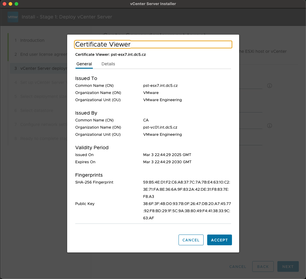Image resolution: width=306 pixels, height=279 pixels.
Task: Click the Issued On date value
Action: coord(167,155)
